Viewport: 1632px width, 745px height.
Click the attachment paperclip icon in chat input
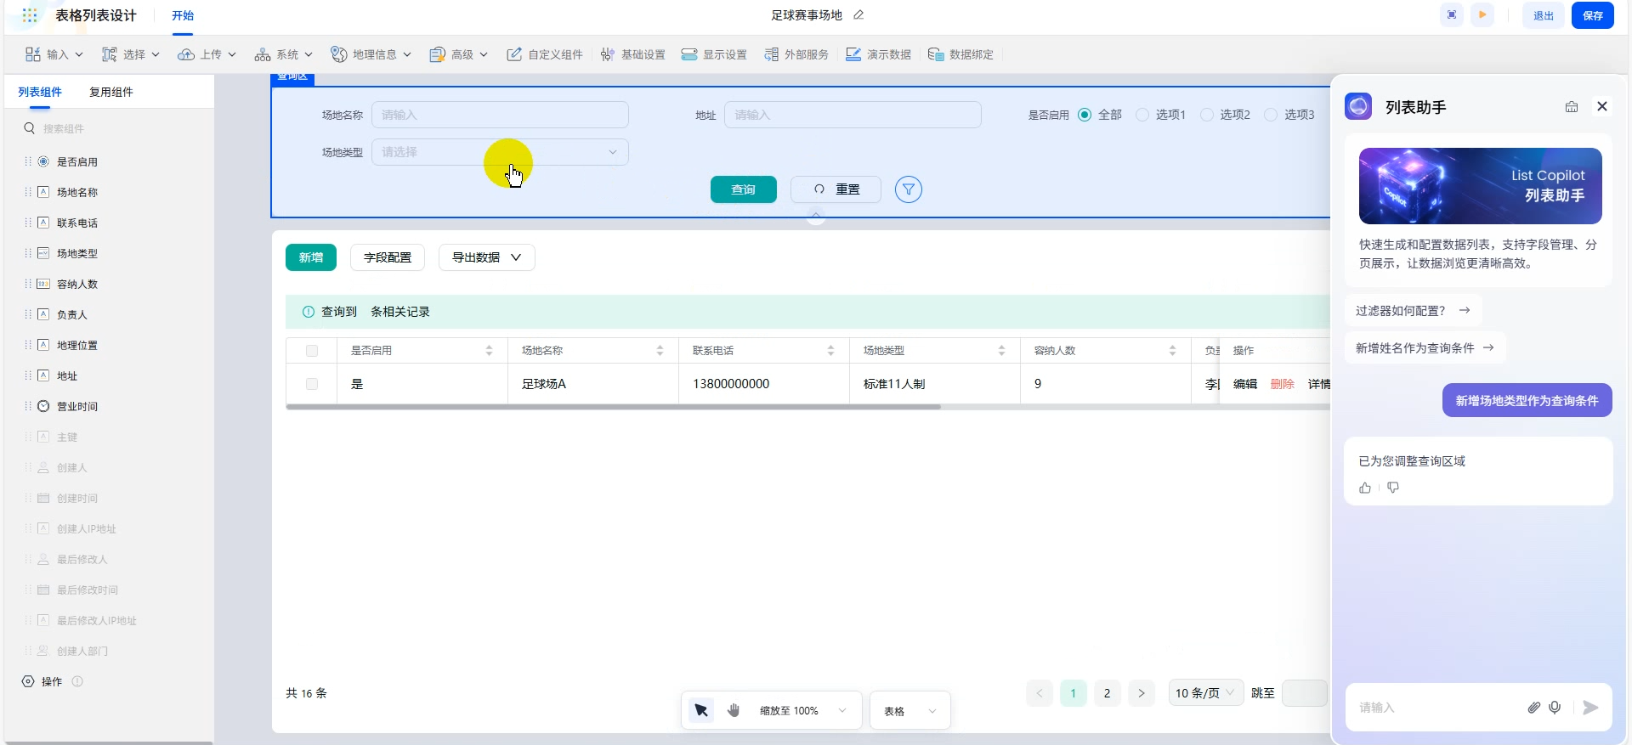[1534, 708]
